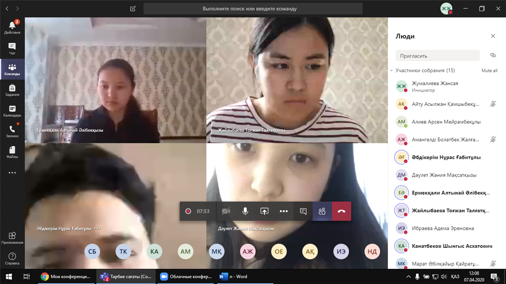506x284 pixels.
Task: Switch to the Calendar tab in sidebar
Action: [12, 110]
